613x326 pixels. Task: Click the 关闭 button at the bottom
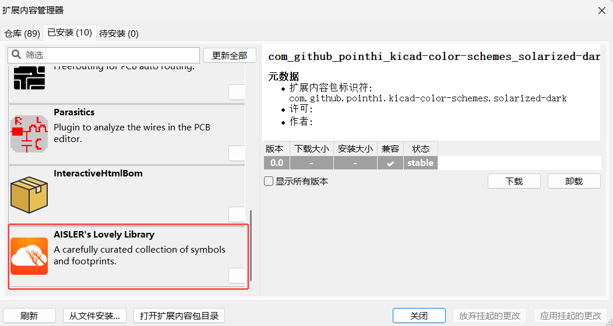click(x=419, y=316)
